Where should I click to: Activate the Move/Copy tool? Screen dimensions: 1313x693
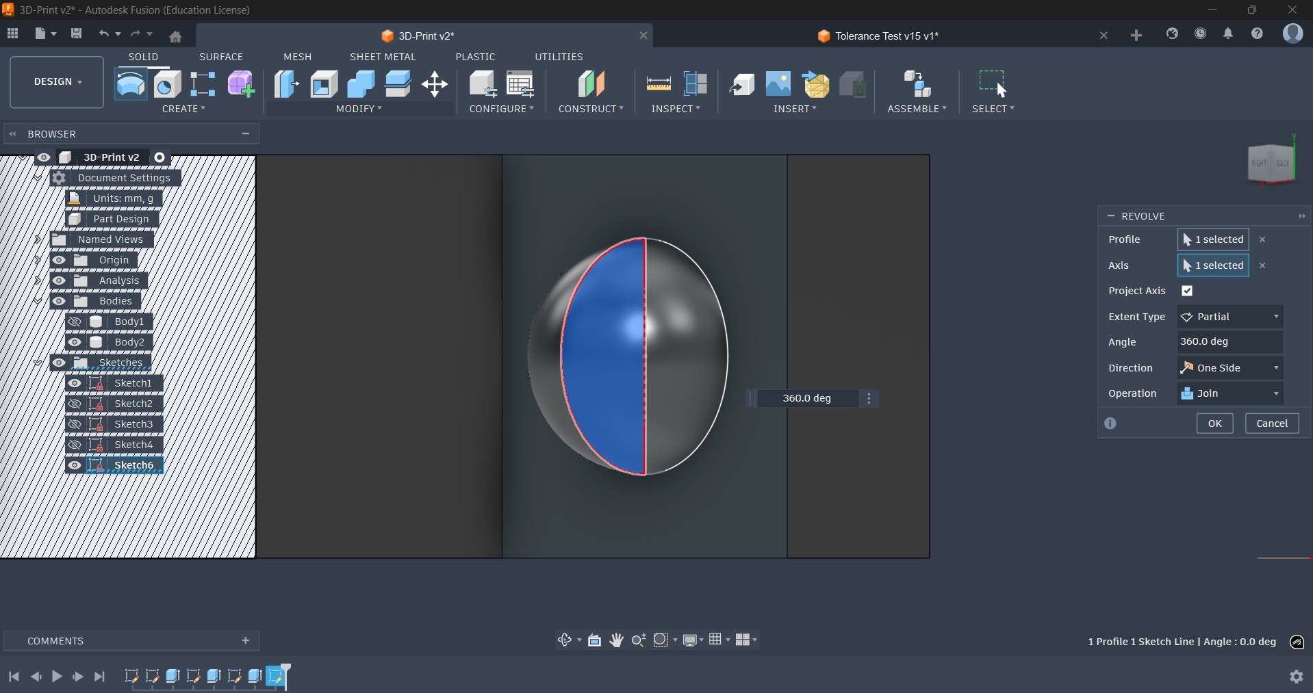tap(435, 85)
